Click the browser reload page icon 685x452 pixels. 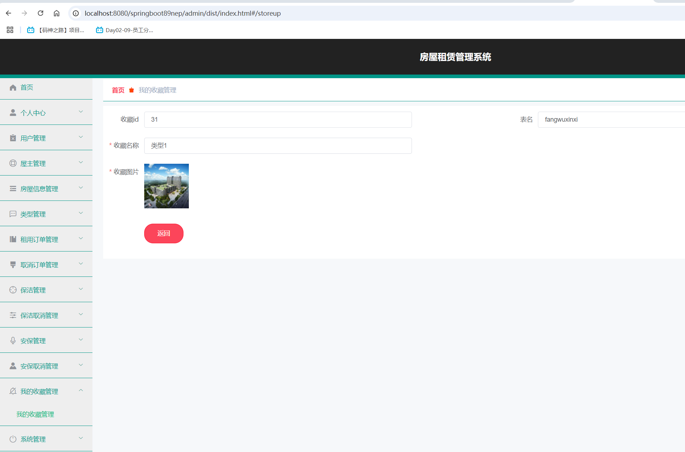(x=40, y=13)
